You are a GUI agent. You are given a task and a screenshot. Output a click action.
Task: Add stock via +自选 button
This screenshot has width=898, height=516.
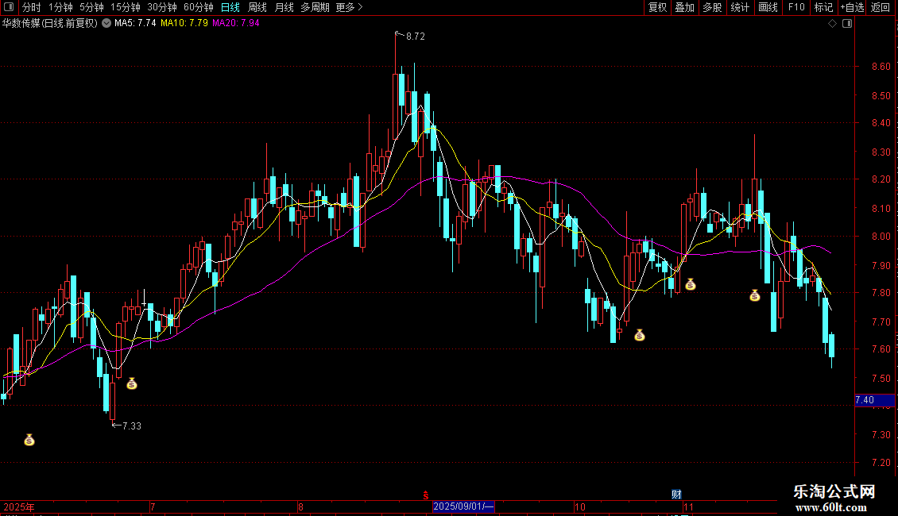[x=852, y=7]
